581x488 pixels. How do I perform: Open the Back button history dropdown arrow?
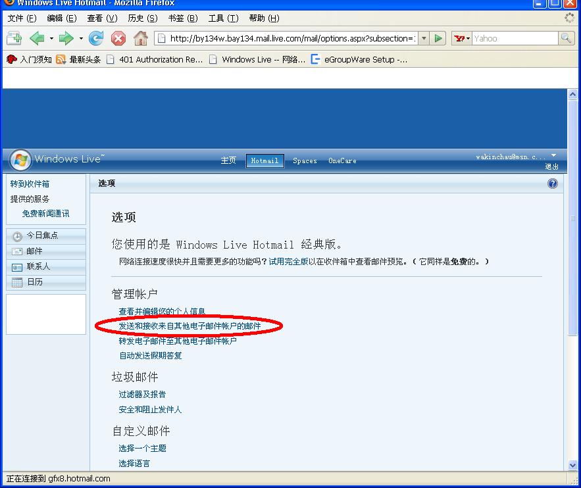tap(51, 38)
